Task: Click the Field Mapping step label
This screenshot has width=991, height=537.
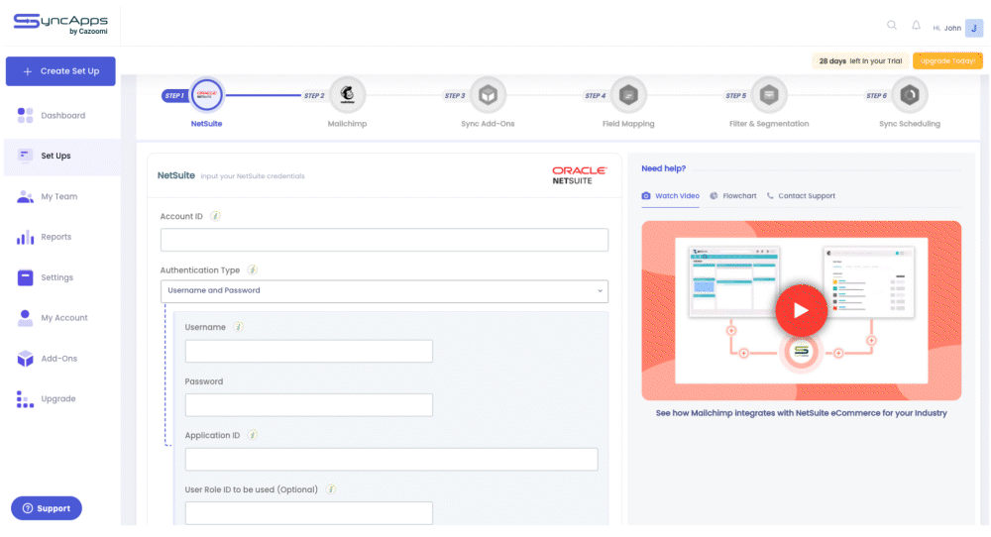Action: [628, 124]
